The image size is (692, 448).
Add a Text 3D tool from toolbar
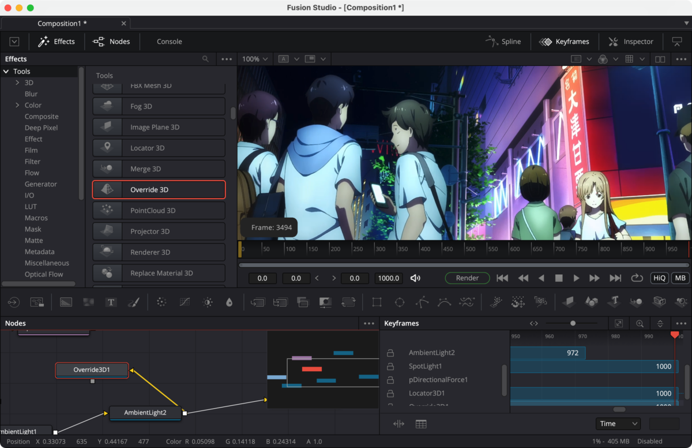[615, 301]
